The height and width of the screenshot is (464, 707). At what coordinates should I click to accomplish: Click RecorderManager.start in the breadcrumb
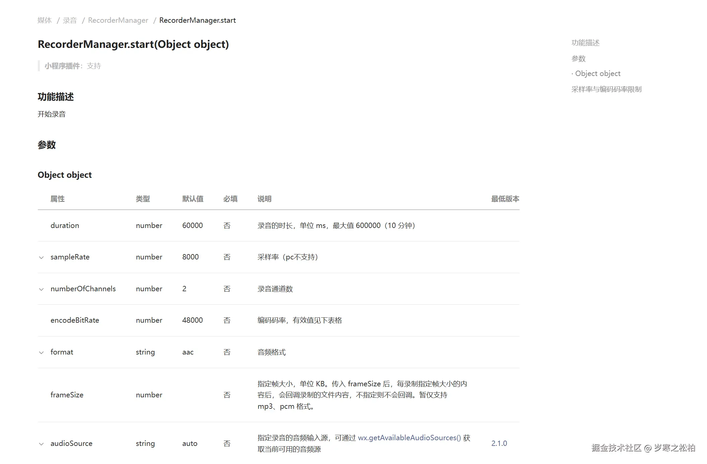(x=197, y=20)
